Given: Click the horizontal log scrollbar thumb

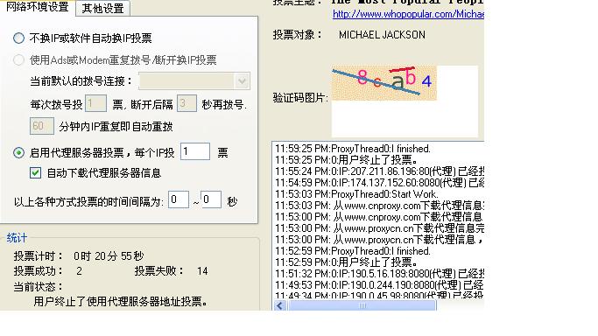Looking at the screenshot, I should [x=362, y=305].
